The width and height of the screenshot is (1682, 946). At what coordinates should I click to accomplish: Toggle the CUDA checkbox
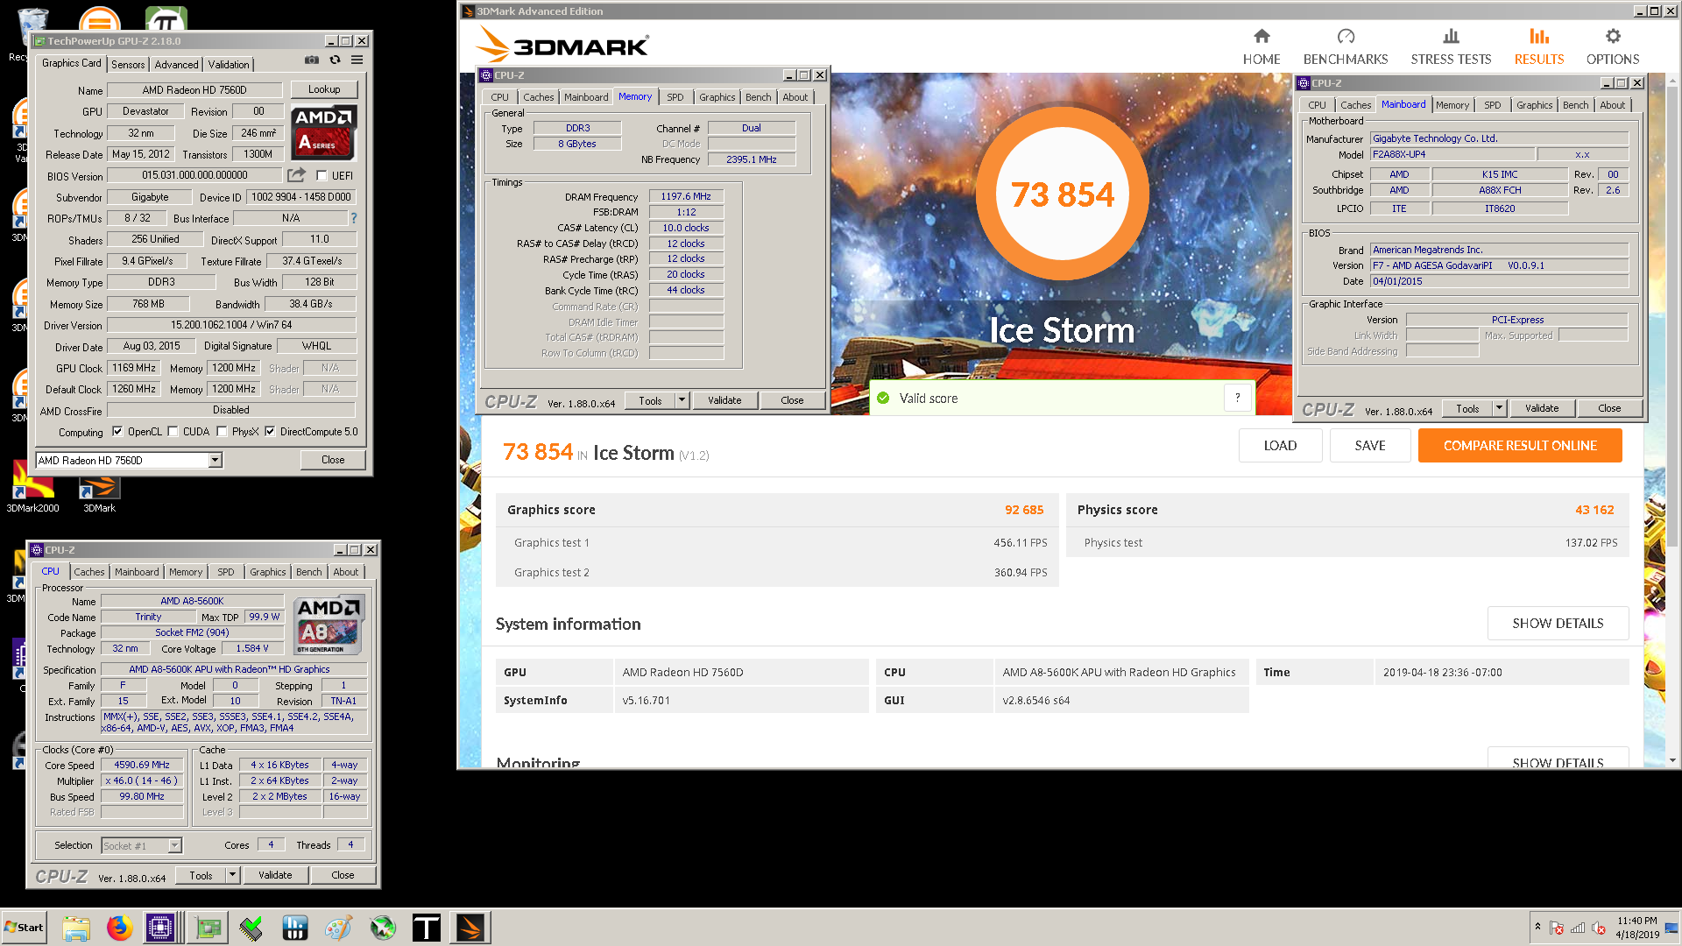tap(173, 432)
